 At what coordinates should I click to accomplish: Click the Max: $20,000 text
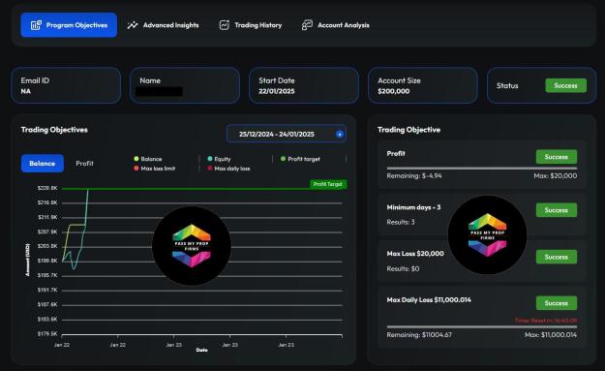(556, 175)
